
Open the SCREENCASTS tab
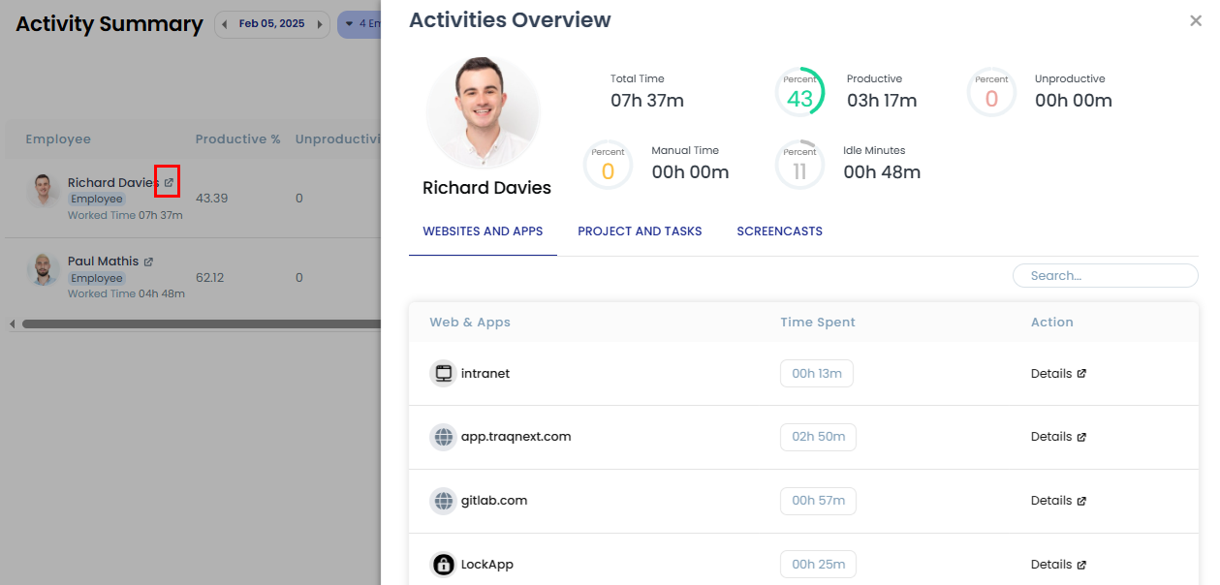coord(779,231)
